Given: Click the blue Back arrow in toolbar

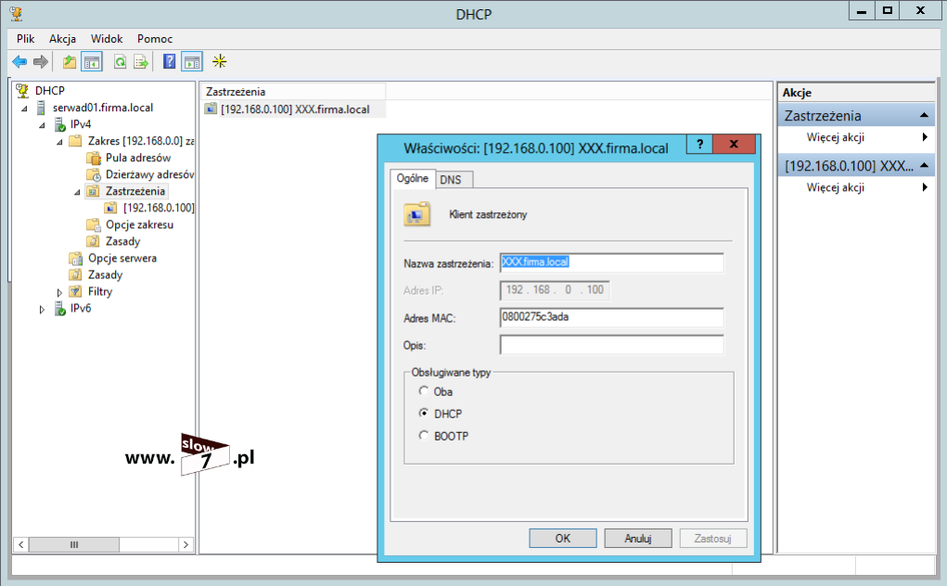Looking at the screenshot, I should pos(19,62).
